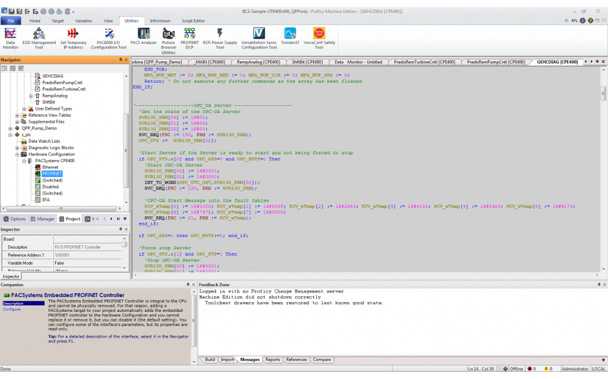608x379 pixels.
Task: Open the TrenderST utility
Action: [290, 36]
